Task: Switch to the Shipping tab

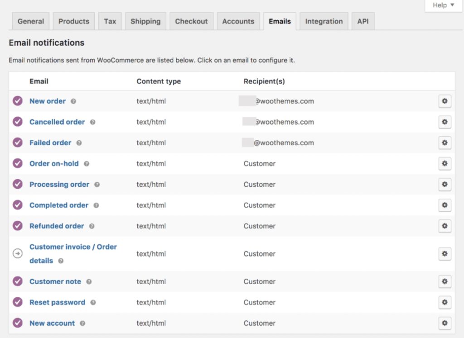Action: [145, 21]
